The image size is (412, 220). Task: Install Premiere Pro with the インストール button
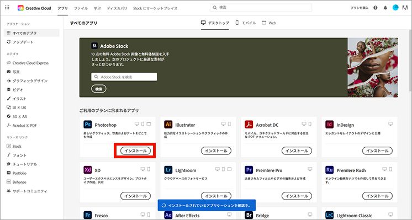tap(297, 196)
